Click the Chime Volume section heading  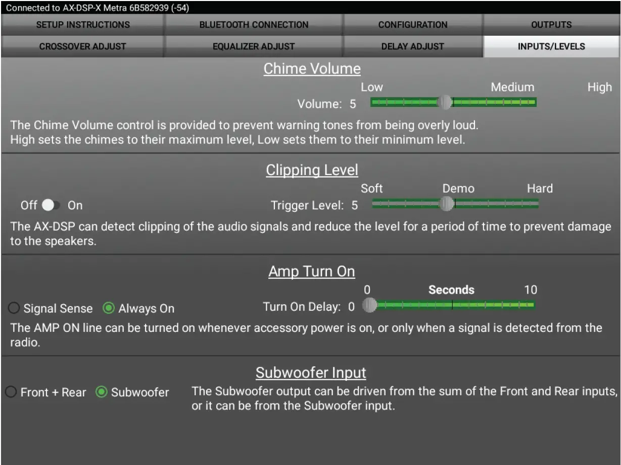coord(311,69)
